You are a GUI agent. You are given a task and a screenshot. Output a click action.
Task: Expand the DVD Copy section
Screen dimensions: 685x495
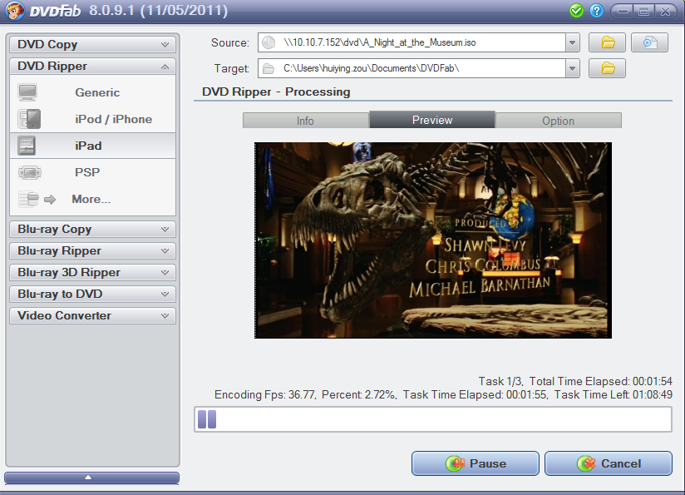(91, 44)
